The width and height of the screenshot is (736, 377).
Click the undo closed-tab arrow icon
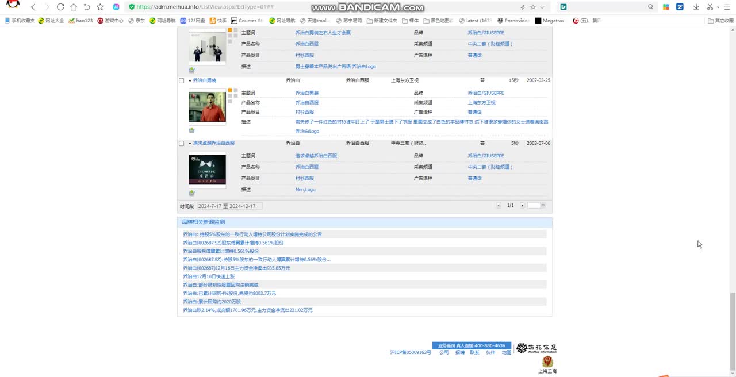coord(87,7)
